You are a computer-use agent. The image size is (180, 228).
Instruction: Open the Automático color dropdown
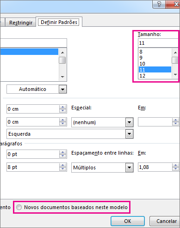click(62, 89)
